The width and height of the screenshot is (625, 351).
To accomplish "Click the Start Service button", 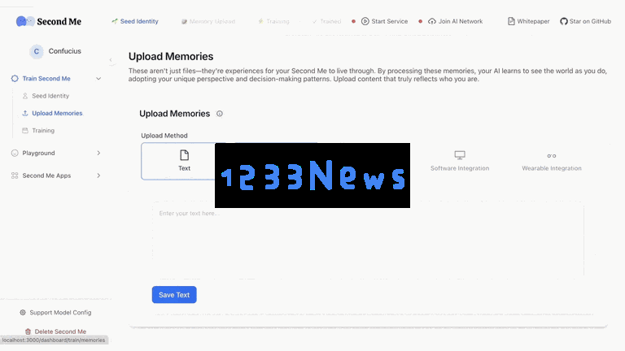I will pos(384,21).
